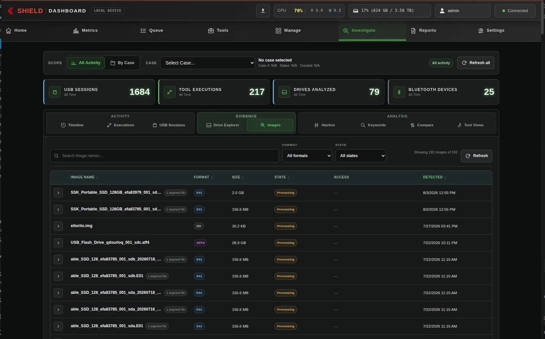
Task: Click the USB Sessions card icon
Action: click(x=55, y=92)
